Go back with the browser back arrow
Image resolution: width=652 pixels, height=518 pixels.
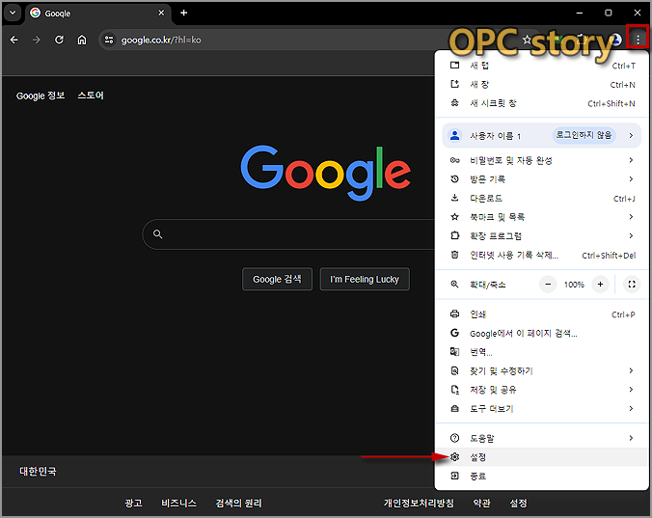point(14,40)
